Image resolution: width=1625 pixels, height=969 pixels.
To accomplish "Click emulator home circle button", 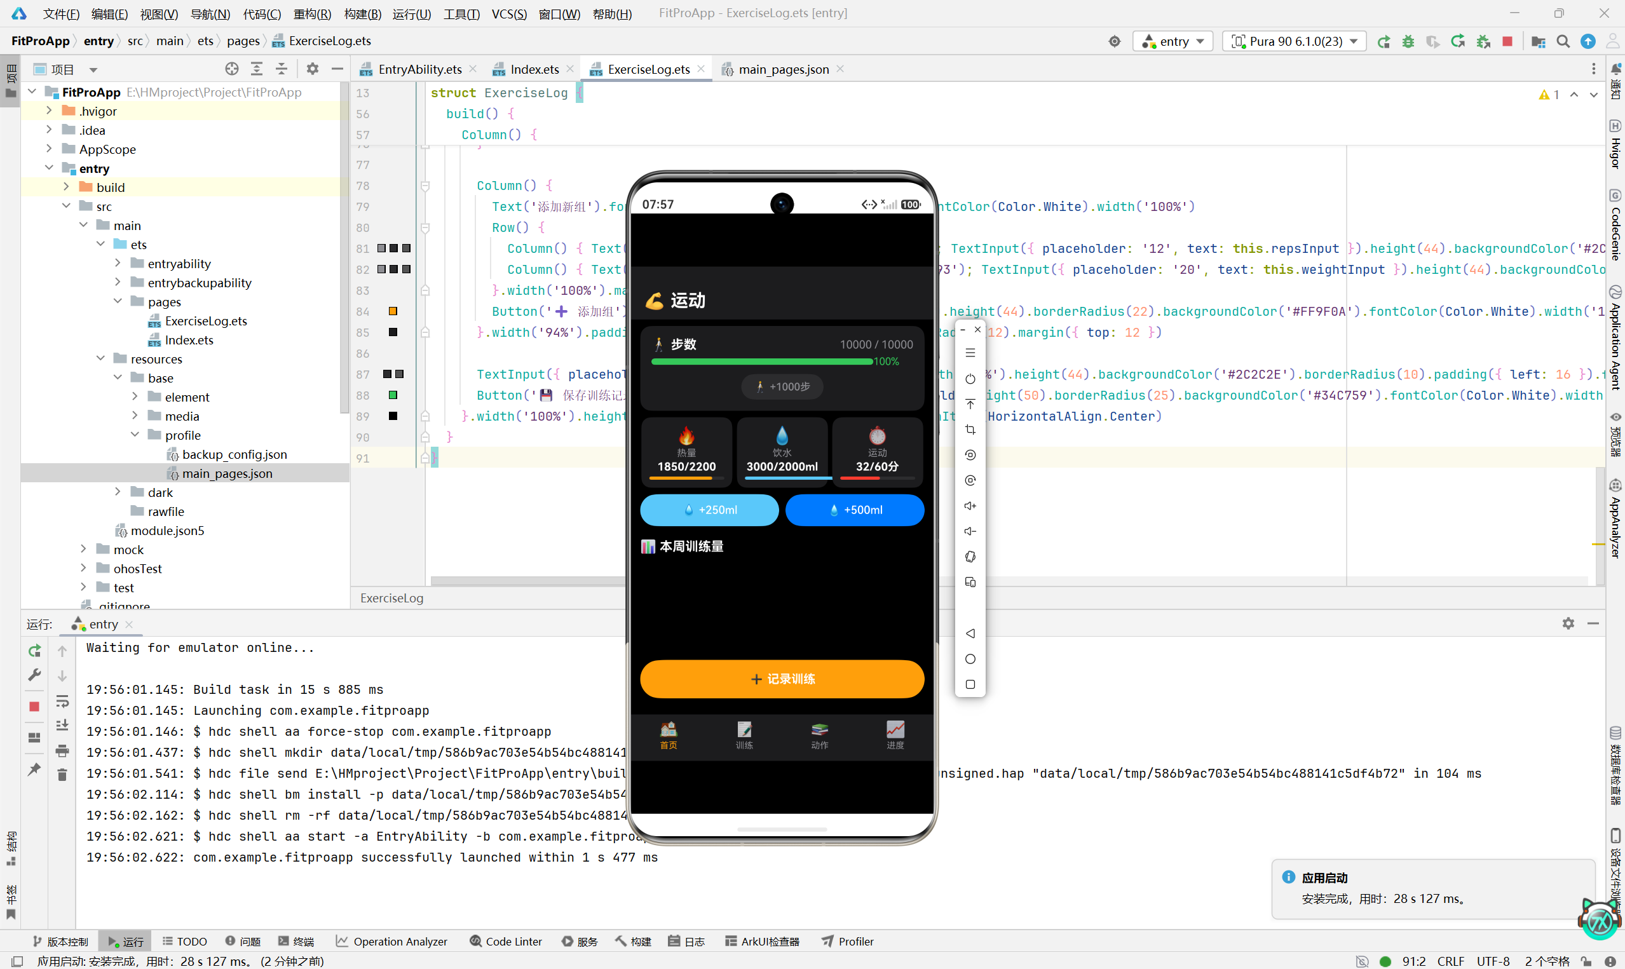I will coord(970,659).
